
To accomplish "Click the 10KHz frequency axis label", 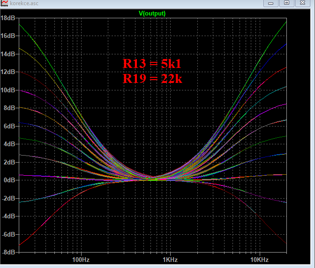I will [x=259, y=260].
